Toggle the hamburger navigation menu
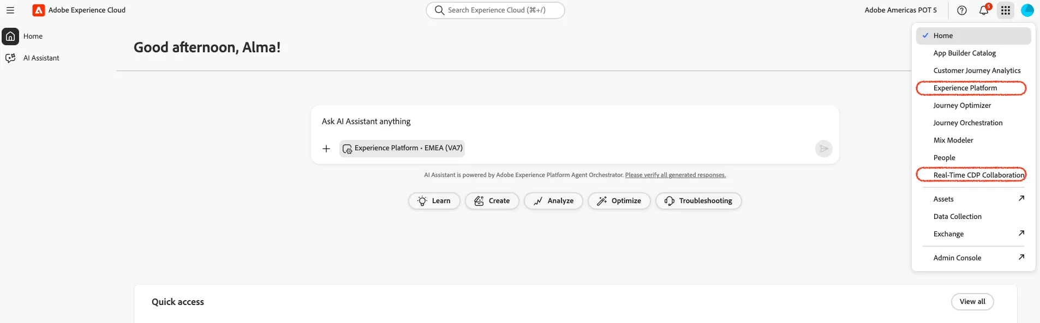1040x323 pixels. pos(10,10)
